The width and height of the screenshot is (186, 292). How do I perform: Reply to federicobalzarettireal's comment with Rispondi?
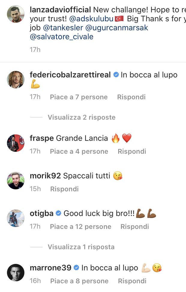pyautogui.click(x=131, y=97)
